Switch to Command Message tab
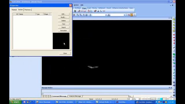 coord(59,96)
